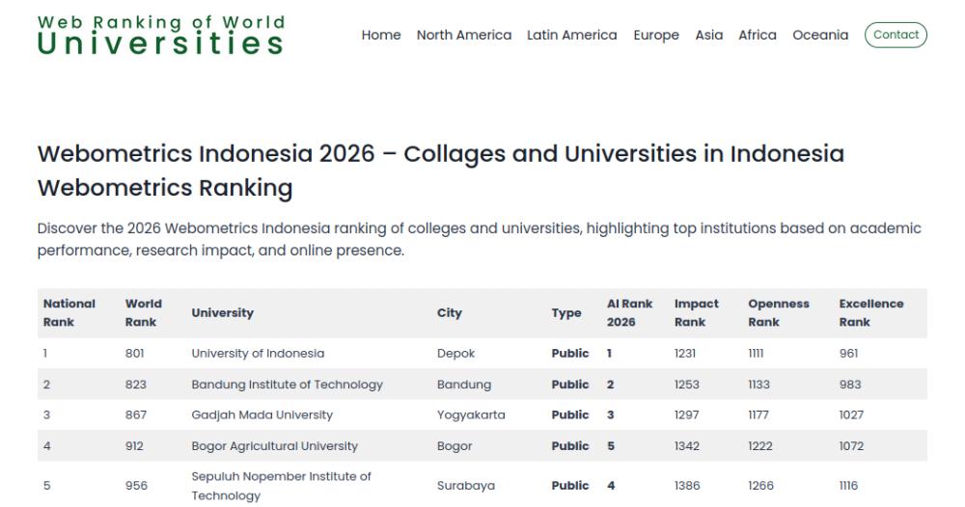Viewport: 965px width, 507px height.
Task: Click the Bandung city cell
Action: 464,385
